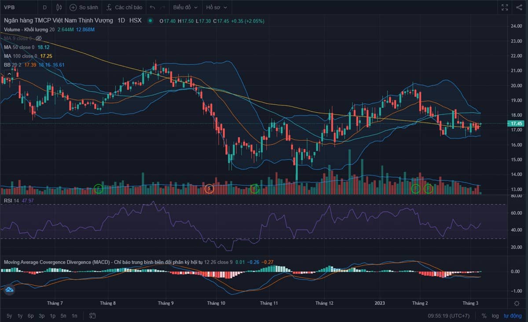
Task: Click the orange S event marker
Action: (209, 189)
